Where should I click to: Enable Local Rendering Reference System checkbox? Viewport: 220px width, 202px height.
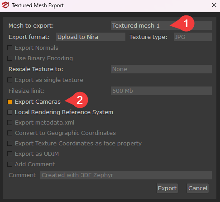(x=10, y=112)
